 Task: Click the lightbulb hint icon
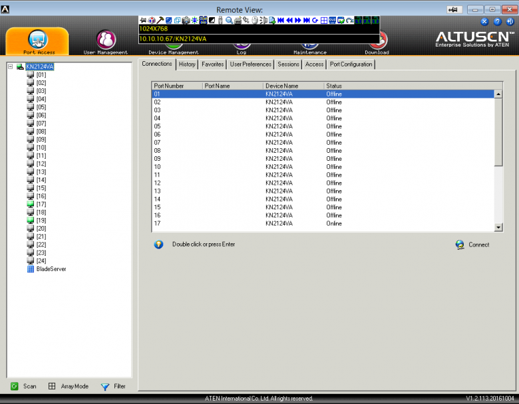click(158, 245)
